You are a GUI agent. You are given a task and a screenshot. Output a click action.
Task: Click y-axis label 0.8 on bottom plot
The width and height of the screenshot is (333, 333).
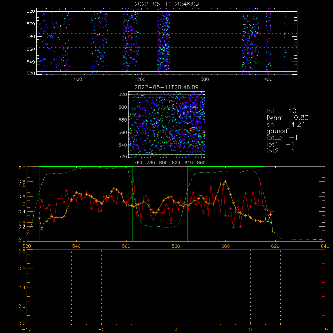[x=22, y=251]
